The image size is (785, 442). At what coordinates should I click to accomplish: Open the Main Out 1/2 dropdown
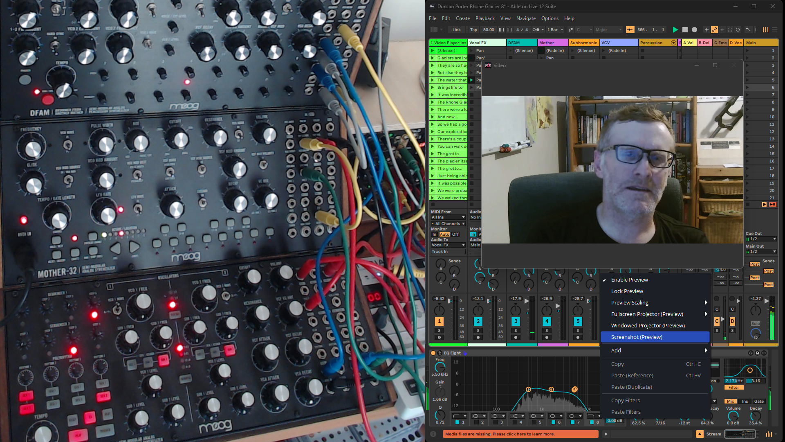(x=761, y=252)
